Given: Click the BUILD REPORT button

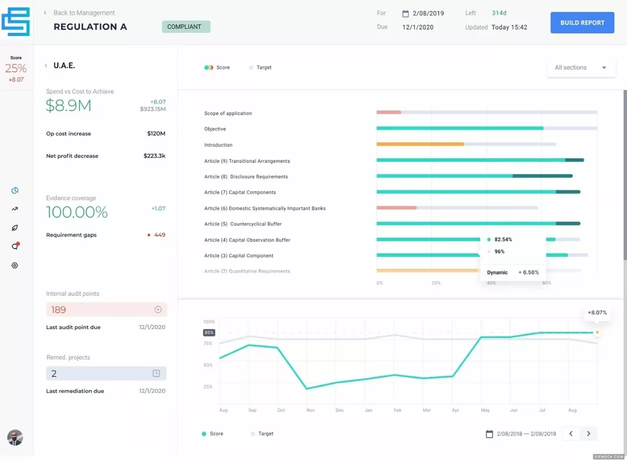Looking at the screenshot, I should 582,23.
